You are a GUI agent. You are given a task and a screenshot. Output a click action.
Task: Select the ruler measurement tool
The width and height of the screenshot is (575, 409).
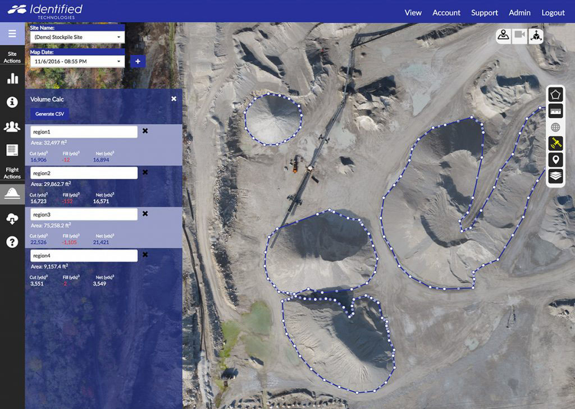point(555,111)
